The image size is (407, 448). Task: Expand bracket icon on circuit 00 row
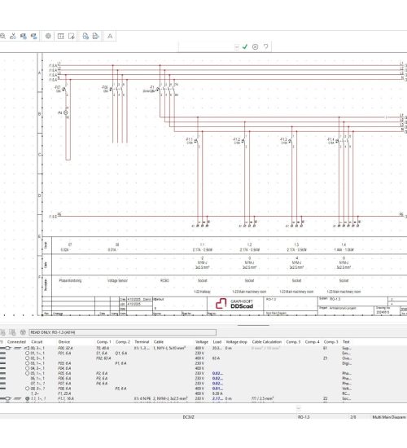click(x=26, y=349)
